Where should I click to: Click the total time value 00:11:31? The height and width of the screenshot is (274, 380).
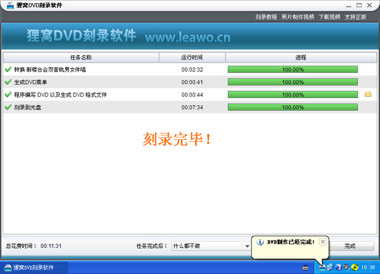tap(51, 246)
